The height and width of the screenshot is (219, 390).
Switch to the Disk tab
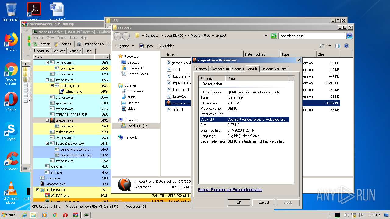tap(88, 51)
